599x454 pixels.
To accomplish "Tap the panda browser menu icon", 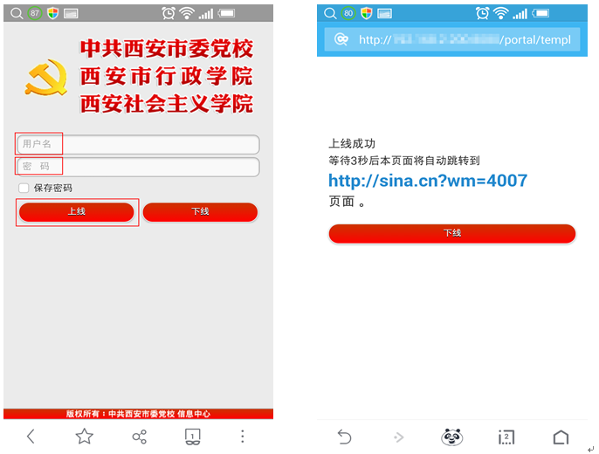I will [451, 437].
